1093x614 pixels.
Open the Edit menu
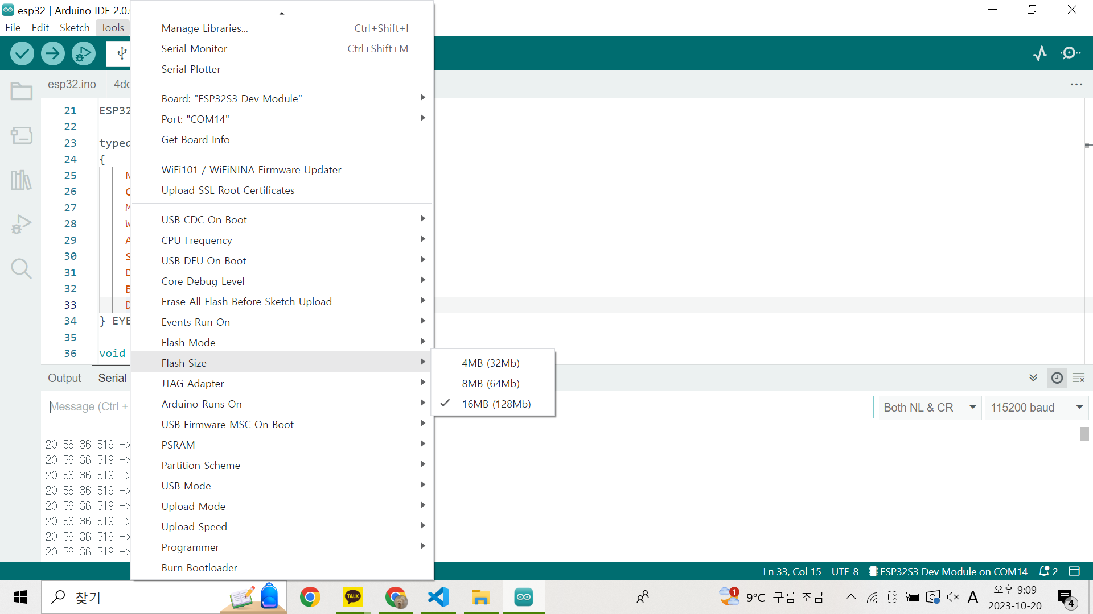tap(40, 27)
